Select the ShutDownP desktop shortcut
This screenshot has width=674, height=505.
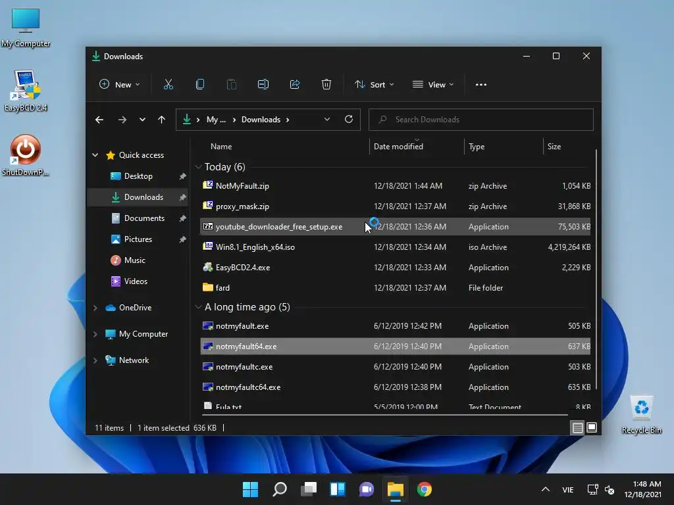26,155
